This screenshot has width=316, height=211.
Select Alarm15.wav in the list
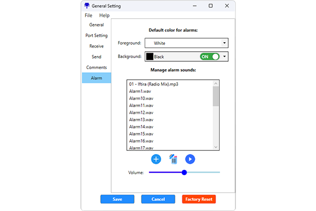pos(170,134)
